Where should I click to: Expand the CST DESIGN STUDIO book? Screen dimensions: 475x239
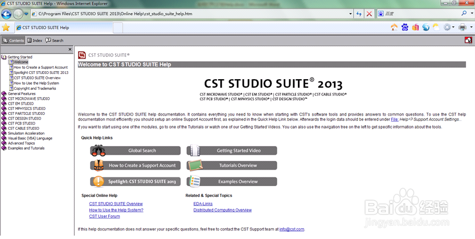coord(3,118)
